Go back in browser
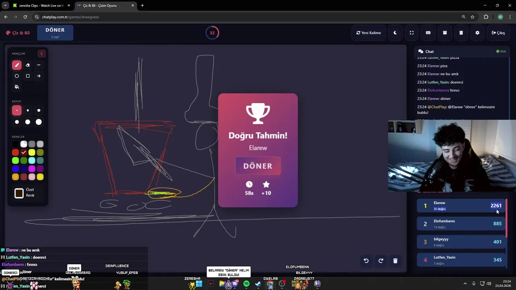 point(6,17)
